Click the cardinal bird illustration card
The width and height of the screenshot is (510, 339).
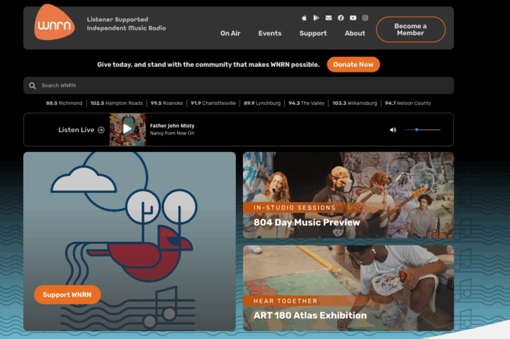tap(129, 242)
